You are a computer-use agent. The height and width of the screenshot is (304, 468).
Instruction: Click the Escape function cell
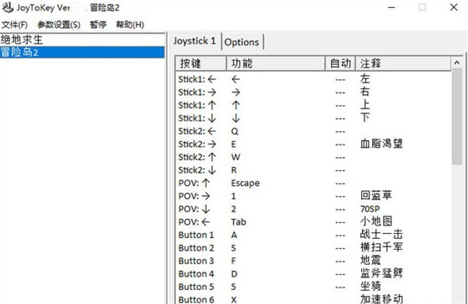click(x=246, y=183)
